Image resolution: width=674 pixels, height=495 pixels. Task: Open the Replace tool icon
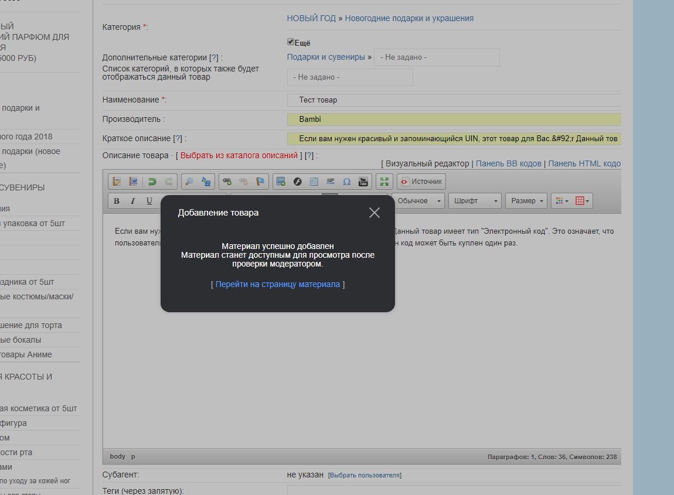click(206, 182)
